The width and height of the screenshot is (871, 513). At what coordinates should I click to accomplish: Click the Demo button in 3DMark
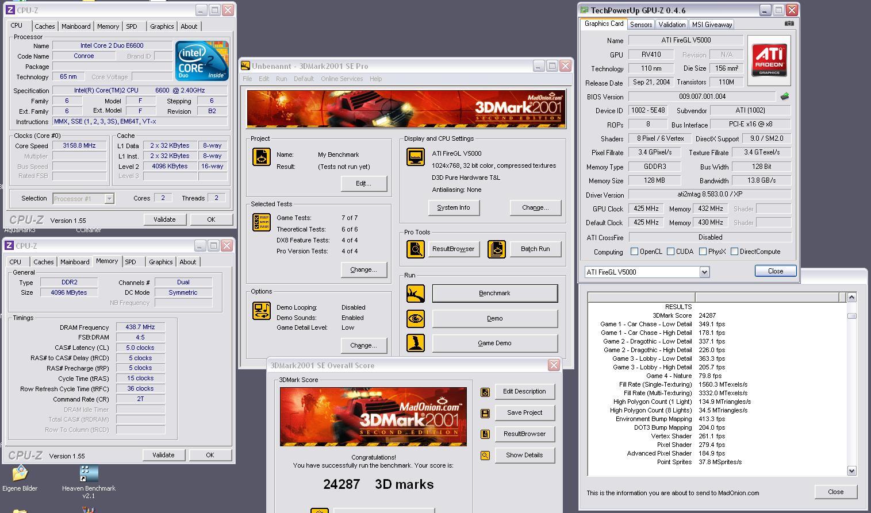pyautogui.click(x=494, y=318)
